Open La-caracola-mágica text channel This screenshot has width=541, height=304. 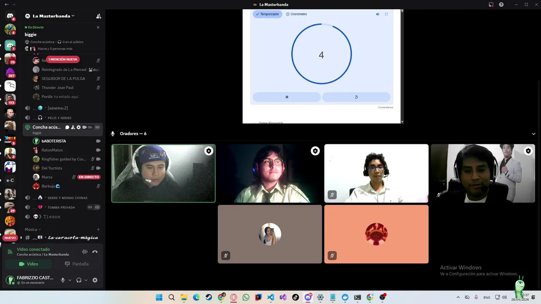[63, 238]
